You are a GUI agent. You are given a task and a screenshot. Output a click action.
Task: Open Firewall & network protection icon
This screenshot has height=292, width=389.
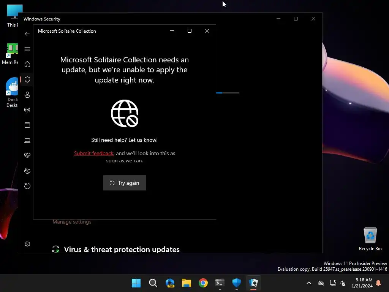tap(27, 110)
